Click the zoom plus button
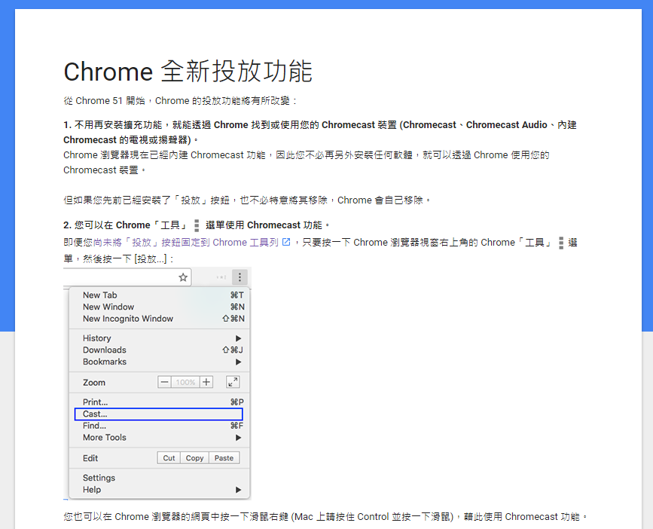The image size is (653, 529). (x=206, y=382)
